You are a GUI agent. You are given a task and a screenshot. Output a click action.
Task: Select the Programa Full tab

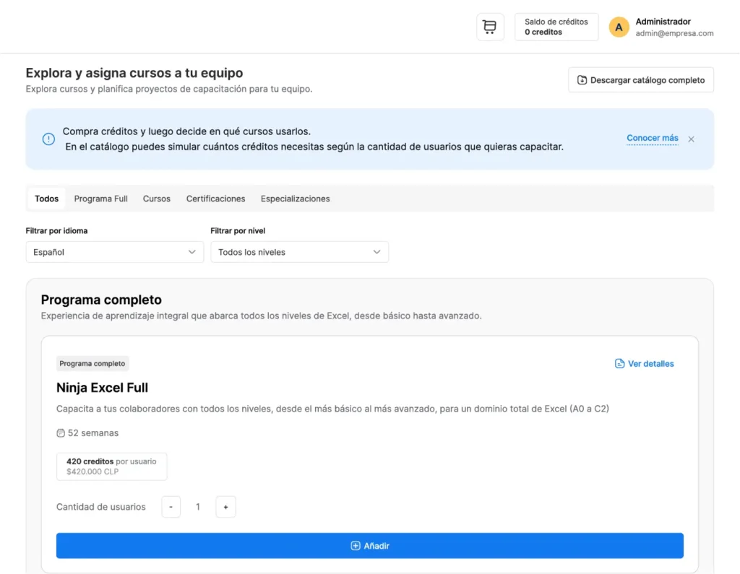pyautogui.click(x=100, y=198)
